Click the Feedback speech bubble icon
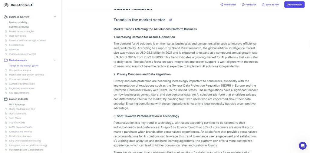The image size is (310, 153). tap(243, 5)
